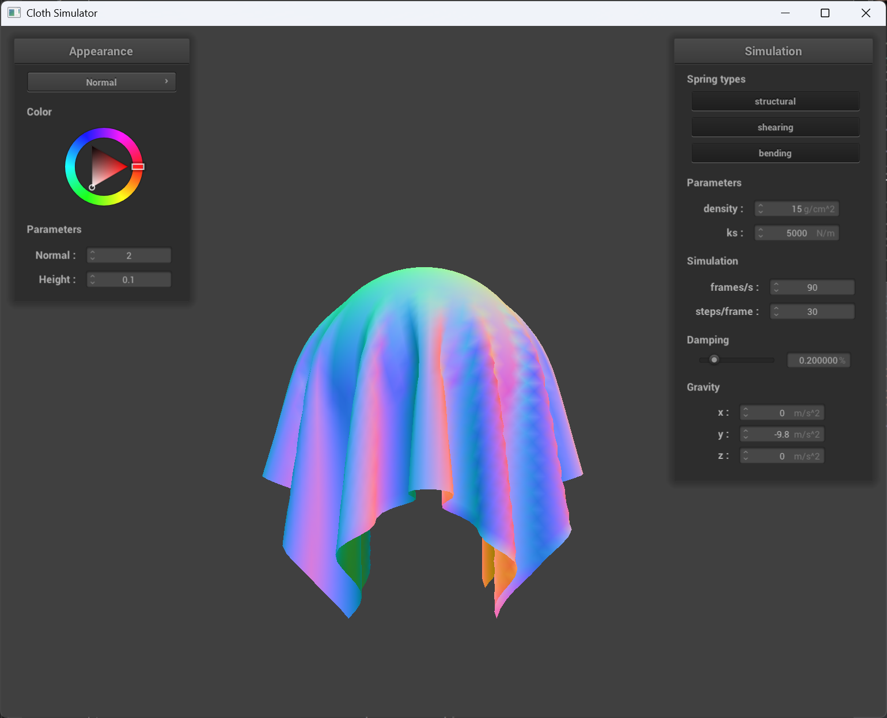Screen dimensions: 887x718
Task: Toggle structural spring type
Action: tap(775, 101)
